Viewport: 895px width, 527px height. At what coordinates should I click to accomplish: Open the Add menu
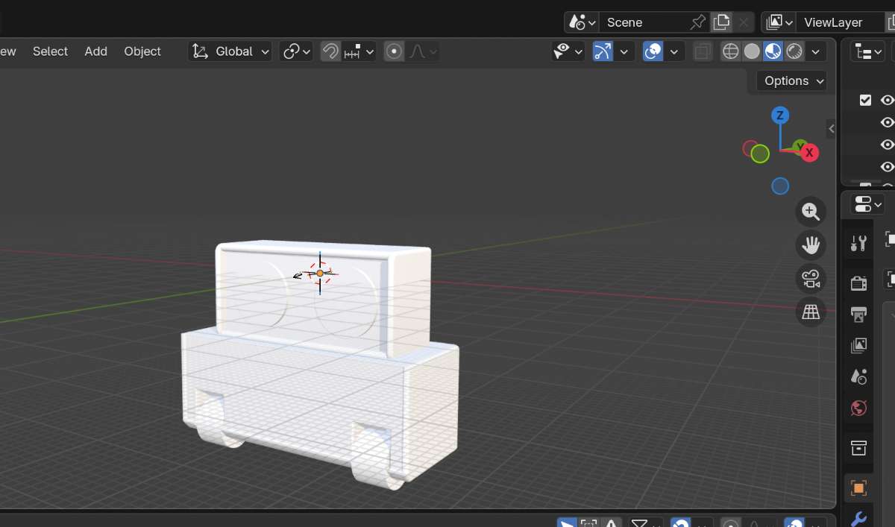[95, 51]
